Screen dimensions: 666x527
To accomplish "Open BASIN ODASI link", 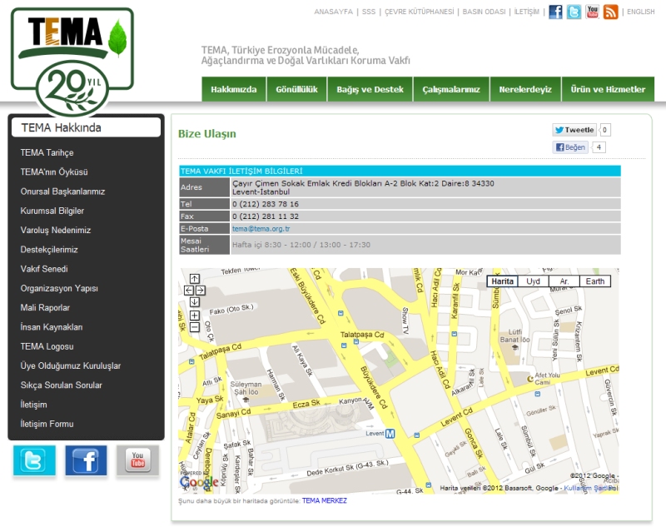I will click(485, 12).
